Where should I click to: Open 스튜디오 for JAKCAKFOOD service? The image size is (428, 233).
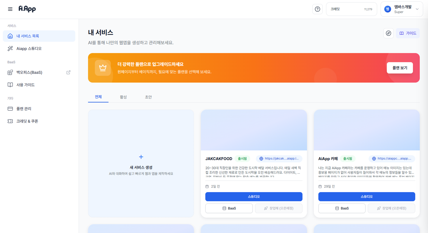(x=254, y=196)
